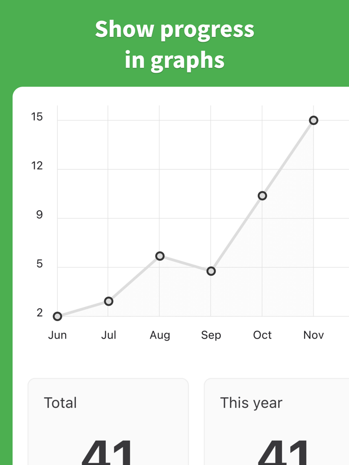Select the Jun axis label
The image size is (349, 465).
coord(57,335)
